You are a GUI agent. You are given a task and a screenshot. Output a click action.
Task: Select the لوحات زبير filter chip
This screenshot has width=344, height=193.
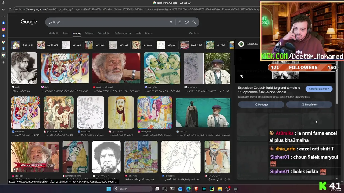pyautogui.click(x=144, y=45)
